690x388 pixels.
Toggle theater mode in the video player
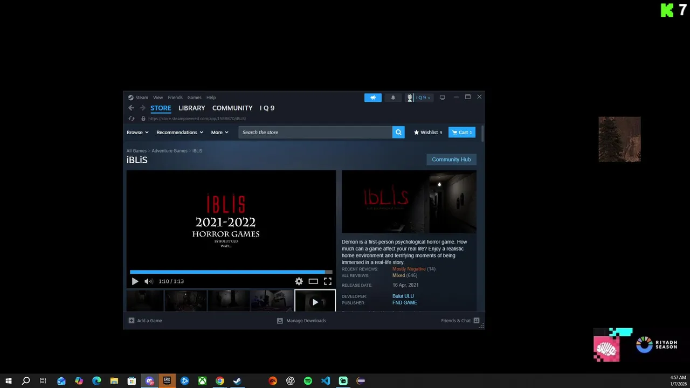coord(313,281)
